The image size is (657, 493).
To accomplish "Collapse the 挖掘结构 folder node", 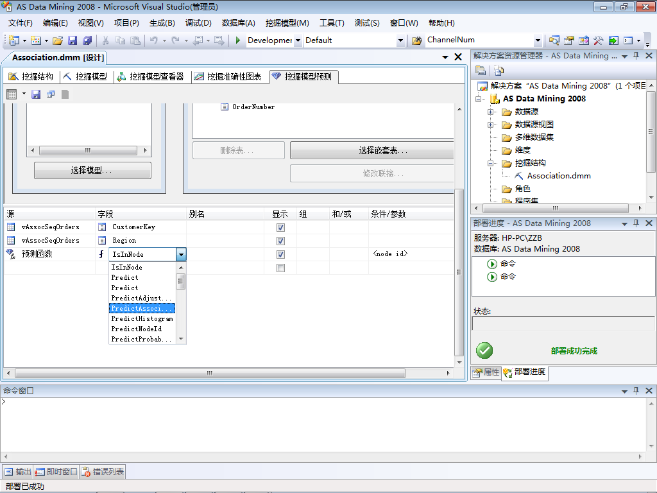I will (490, 164).
